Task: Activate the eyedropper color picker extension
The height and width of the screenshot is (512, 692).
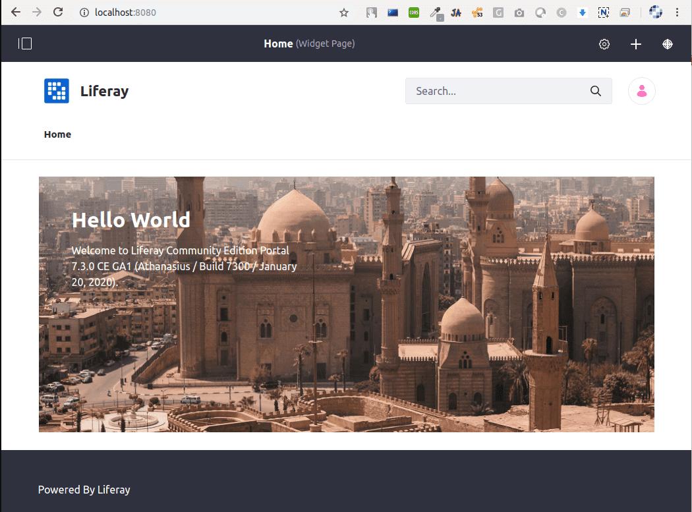Action: click(x=436, y=13)
